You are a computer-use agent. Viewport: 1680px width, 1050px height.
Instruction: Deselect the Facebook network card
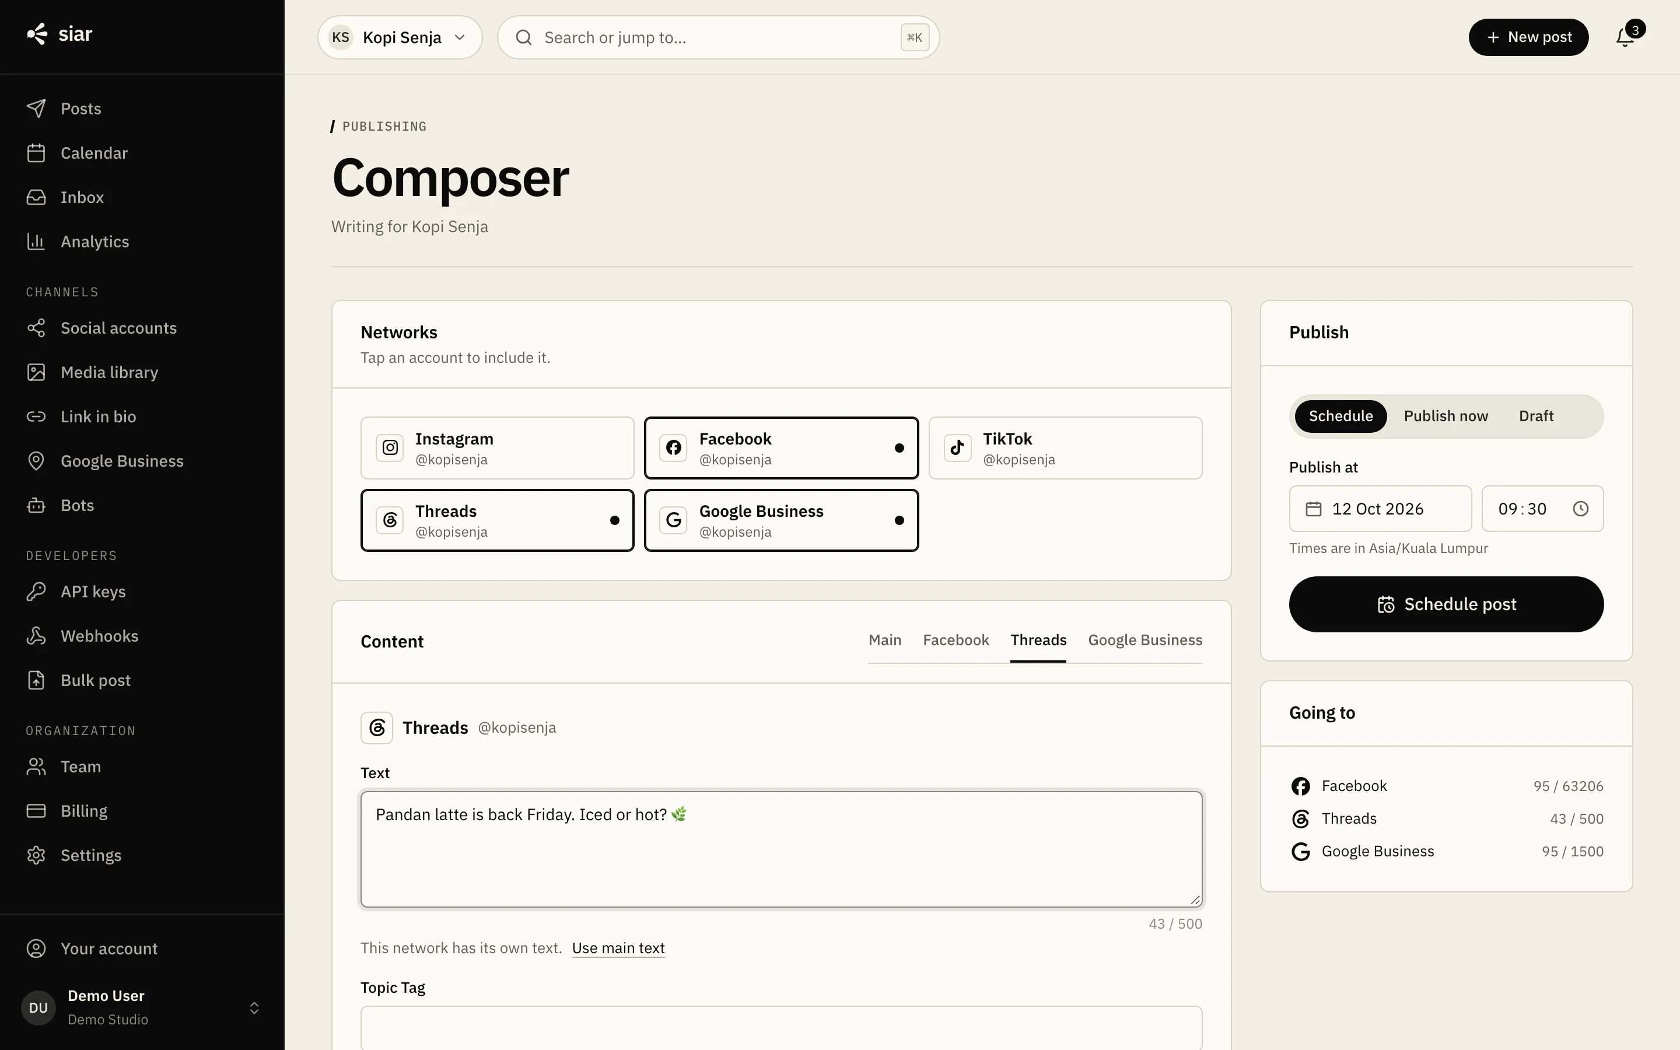click(781, 448)
